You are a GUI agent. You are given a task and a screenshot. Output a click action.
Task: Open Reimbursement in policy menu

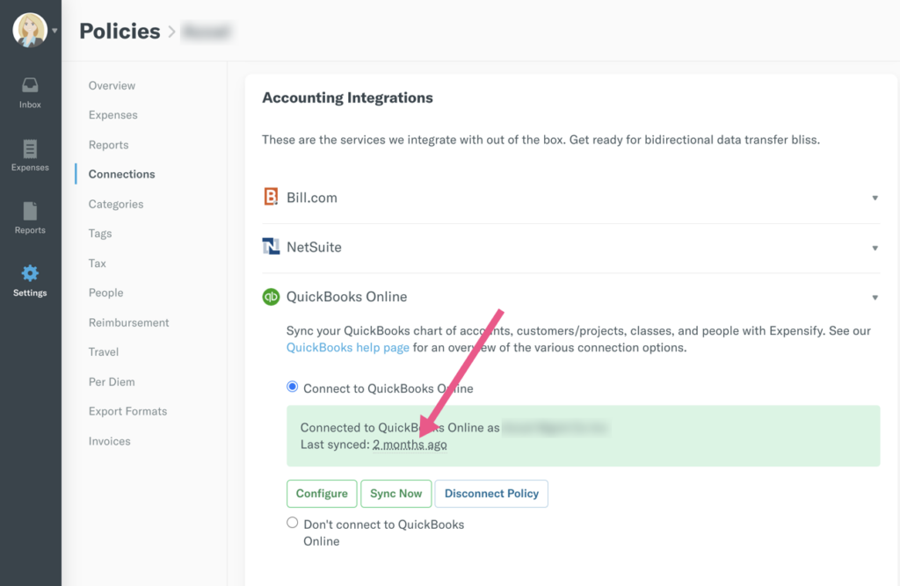128,322
